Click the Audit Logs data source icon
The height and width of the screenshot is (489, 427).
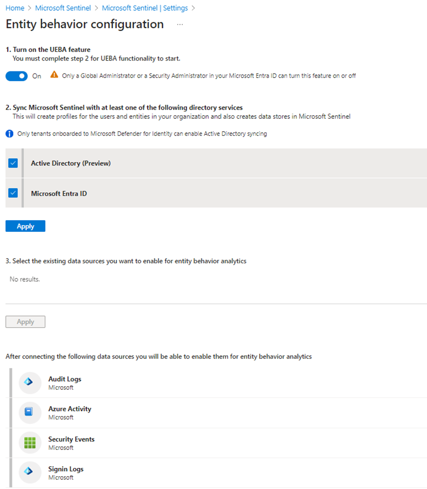click(x=30, y=383)
